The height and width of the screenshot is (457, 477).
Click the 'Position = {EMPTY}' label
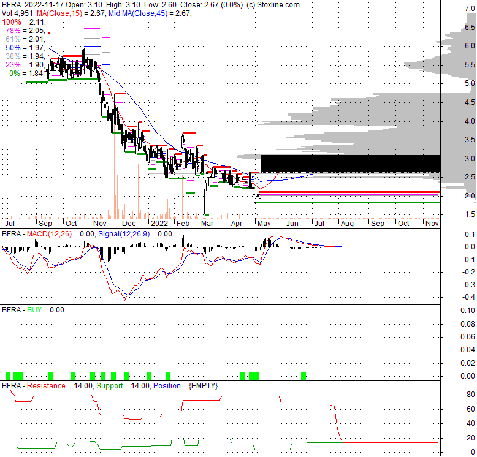point(186,386)
